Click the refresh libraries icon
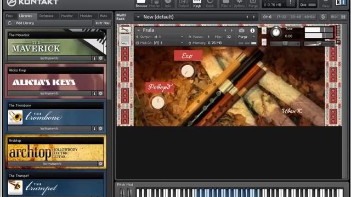The height and width of the screenshot is (197, 351). point(9,23)
